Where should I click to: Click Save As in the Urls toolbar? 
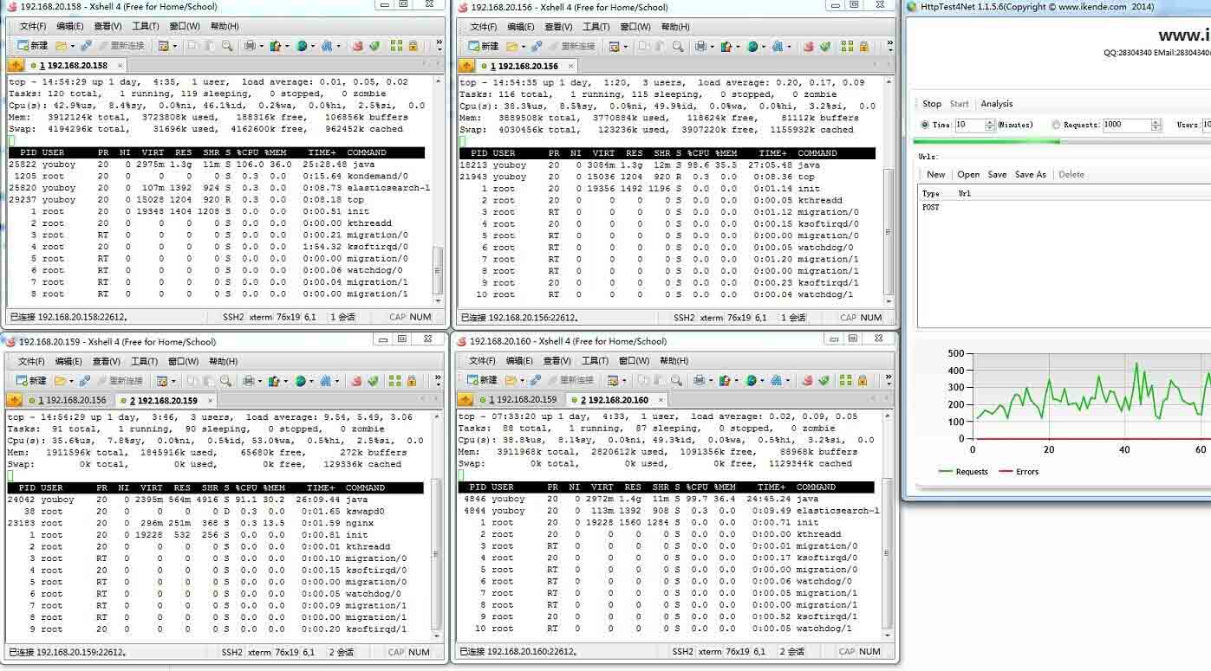coord(1030,175)
